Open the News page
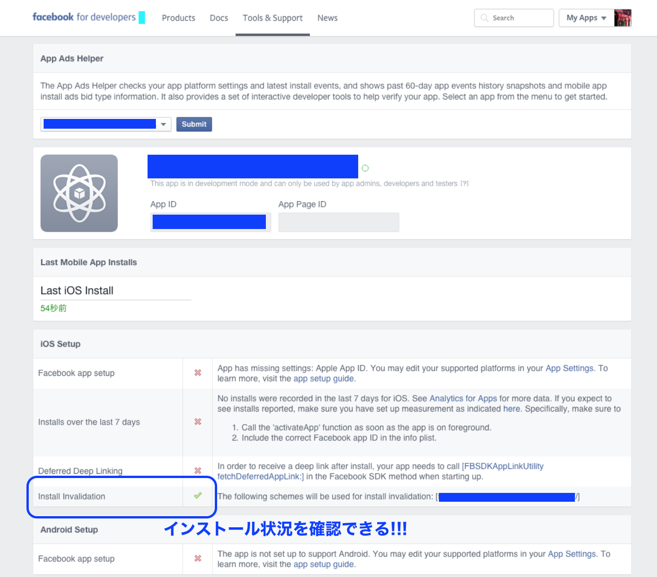 pyautogui.click(x=328, y=18)
